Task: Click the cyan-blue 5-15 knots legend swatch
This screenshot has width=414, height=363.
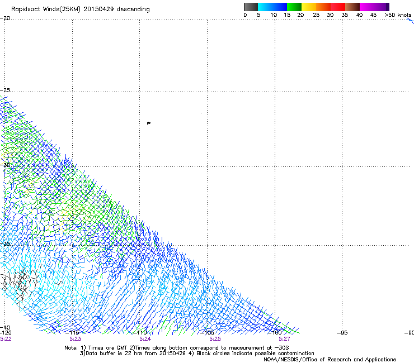Action: click(x=272, y=7)
